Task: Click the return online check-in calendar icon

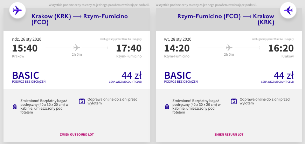Action: pos(234,101)
